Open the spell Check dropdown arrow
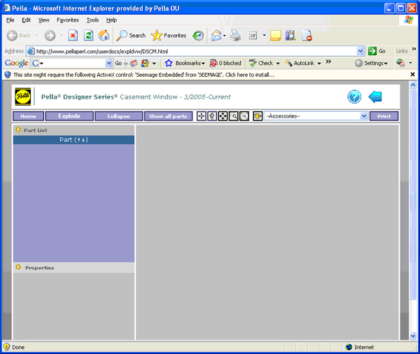The width and height of the screenshot is (420, 354). pyautogui.click(x=278, y=64)
